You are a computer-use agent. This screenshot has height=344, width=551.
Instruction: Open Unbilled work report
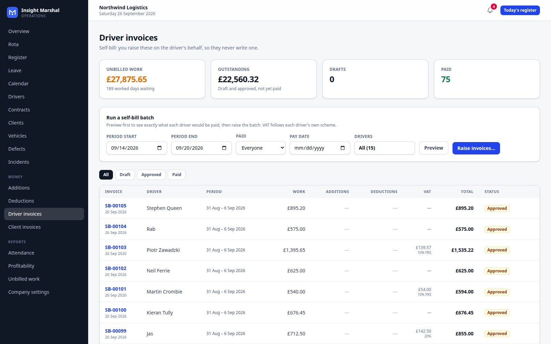(x=44, y=279)
